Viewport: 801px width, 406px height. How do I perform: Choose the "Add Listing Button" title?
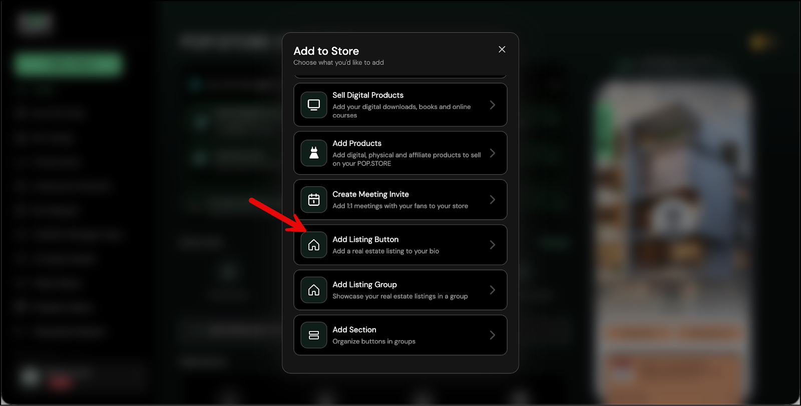[365, 239]
